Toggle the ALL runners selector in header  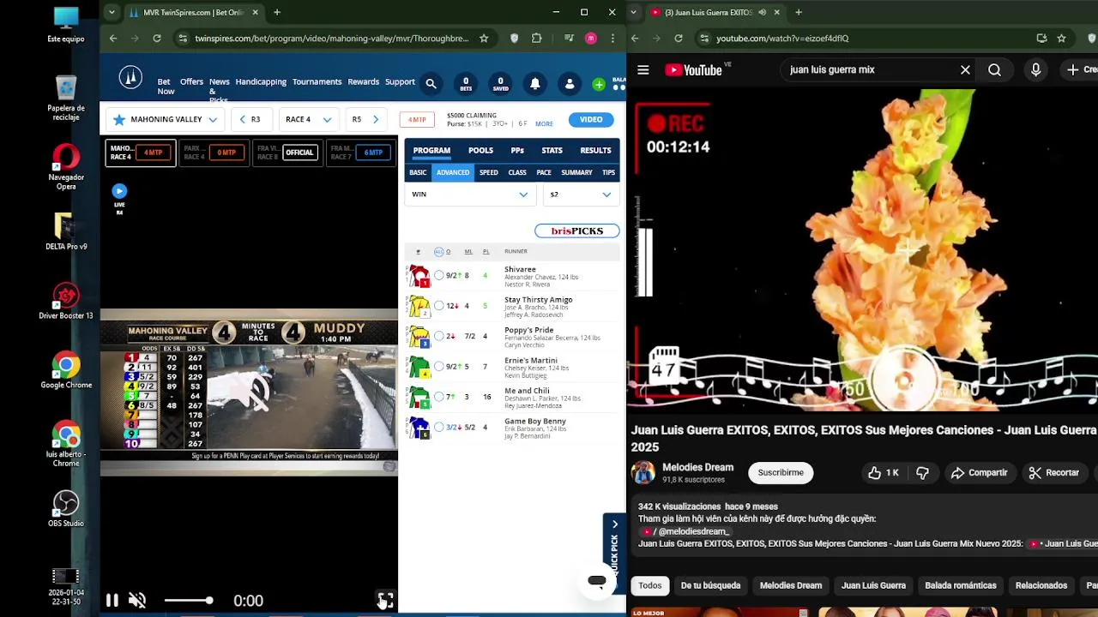point(438,251)
